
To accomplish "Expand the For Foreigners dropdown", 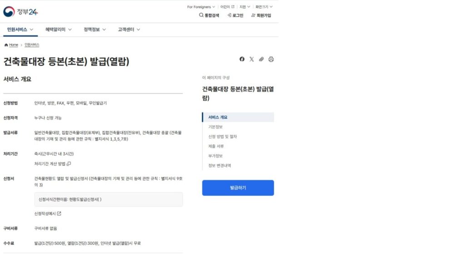I will pos(201,7).
